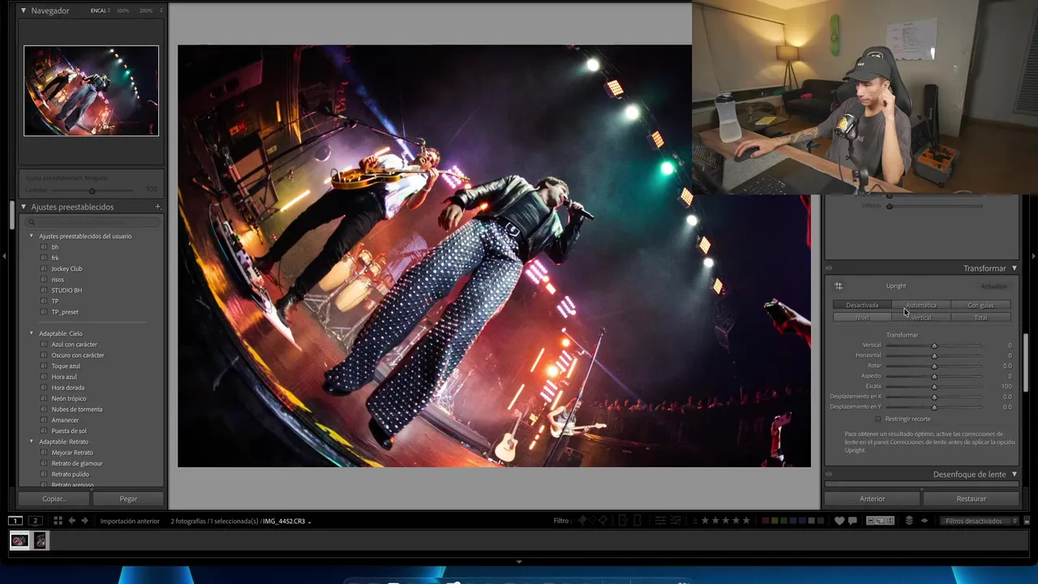Screen dimensions: 1038x584
Task: Expand the Desenfoque de lente panel triangle
Action: point(1014,474)
